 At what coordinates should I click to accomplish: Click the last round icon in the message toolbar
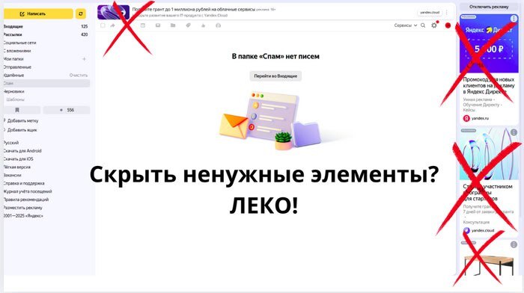click(x=219, y=25)
